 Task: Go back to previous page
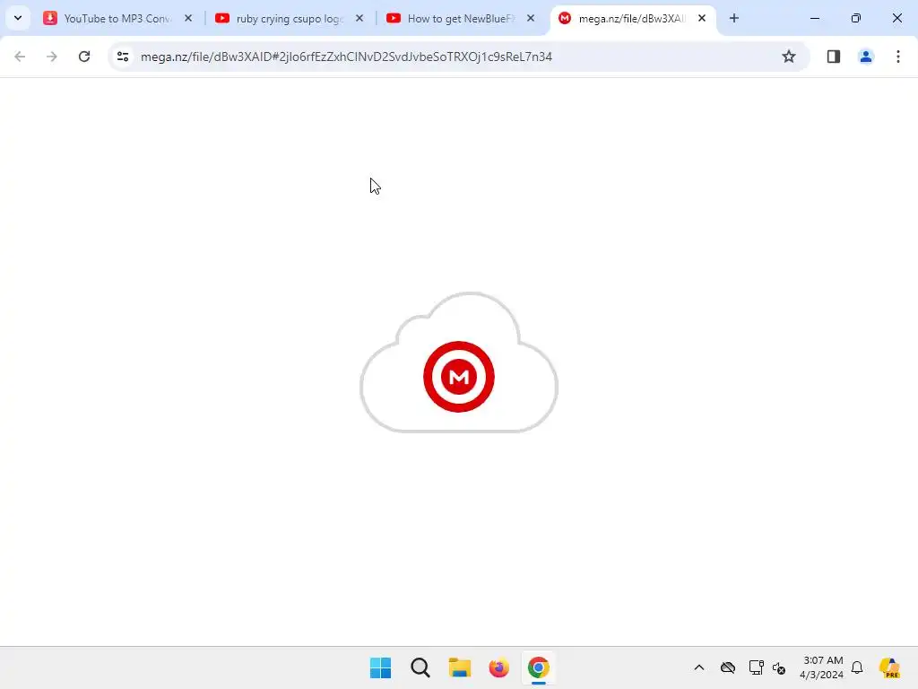pyautogui.click(x=20, y=57)
